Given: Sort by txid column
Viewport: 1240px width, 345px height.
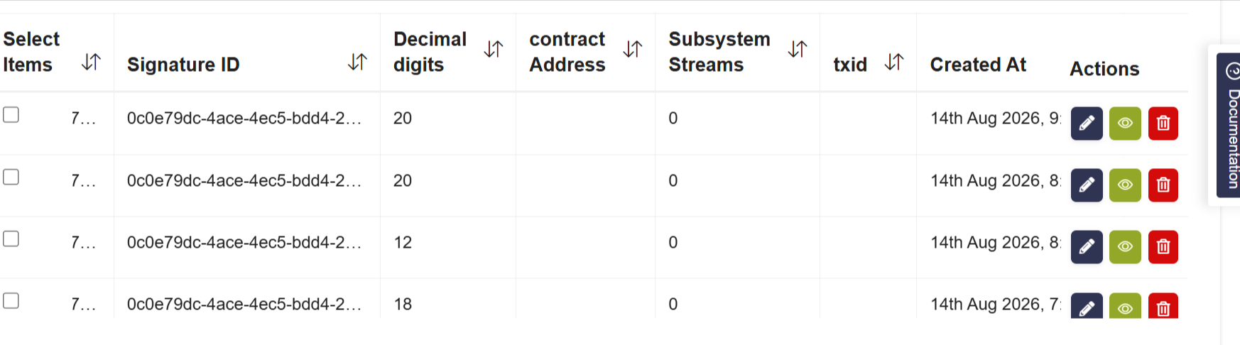Looking at the screenshot, I should pyautogui.click(x=894, y=62).
